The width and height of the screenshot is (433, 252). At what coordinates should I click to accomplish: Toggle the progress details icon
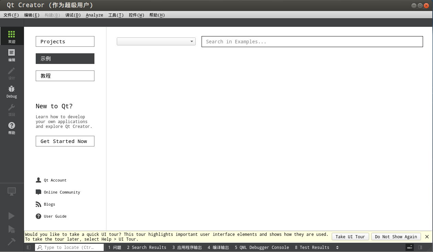tap(410, 247)
